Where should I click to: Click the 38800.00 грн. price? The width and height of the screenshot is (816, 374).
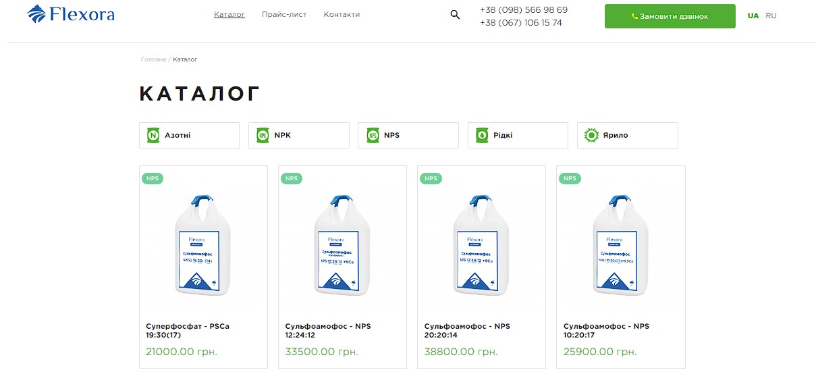[x=461, y=352]
